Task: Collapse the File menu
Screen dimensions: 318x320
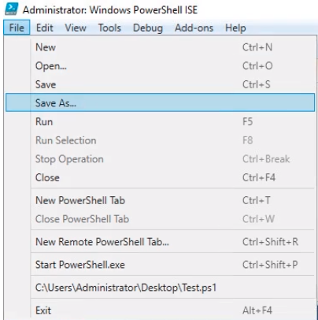Action: point(17,28)
